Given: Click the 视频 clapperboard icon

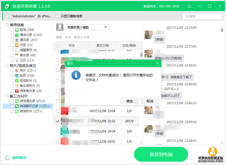Looking at the screenshot, I should pyautogui.click(x=17, y=75).
